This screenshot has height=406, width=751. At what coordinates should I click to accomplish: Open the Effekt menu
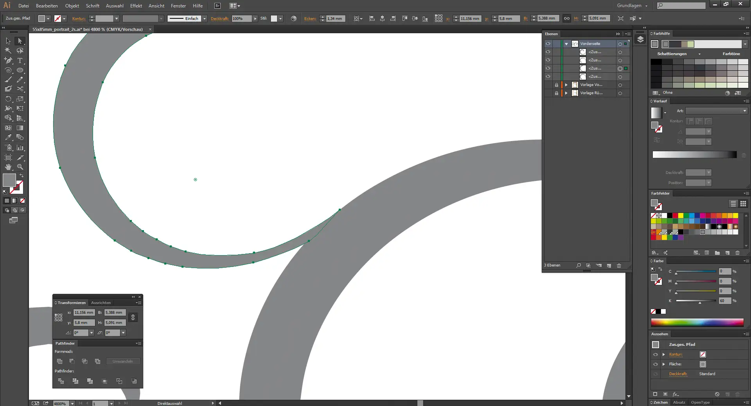pyautogui.click(x=136, y=6)
